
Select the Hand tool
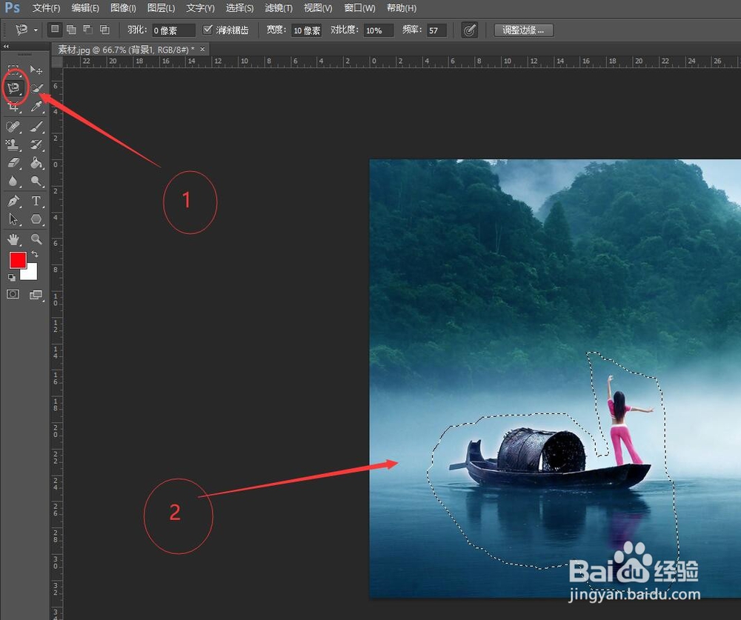coord(13,239)
